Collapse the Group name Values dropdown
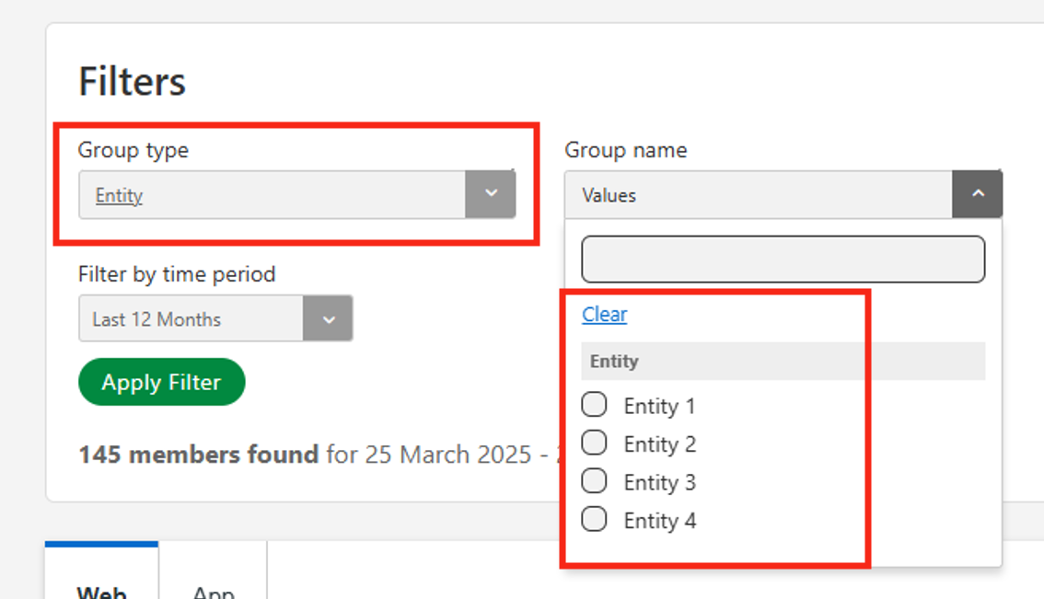1044x599 pixels. click(978, 194)
